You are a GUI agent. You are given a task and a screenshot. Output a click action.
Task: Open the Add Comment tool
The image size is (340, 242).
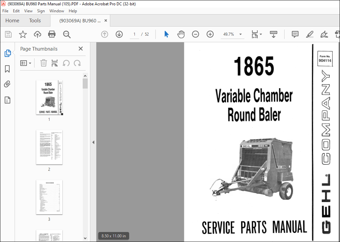click(295, 34)
